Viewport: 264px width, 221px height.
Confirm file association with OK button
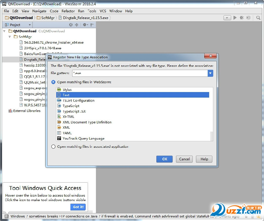coord(164,159)
